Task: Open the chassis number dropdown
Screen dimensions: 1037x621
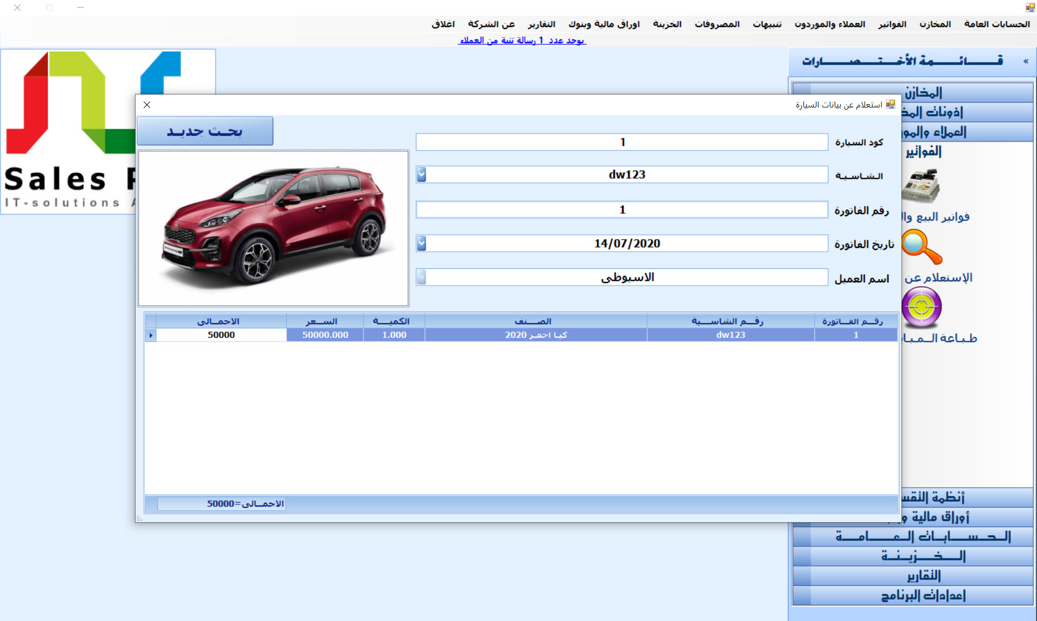Action: point(422,174)
